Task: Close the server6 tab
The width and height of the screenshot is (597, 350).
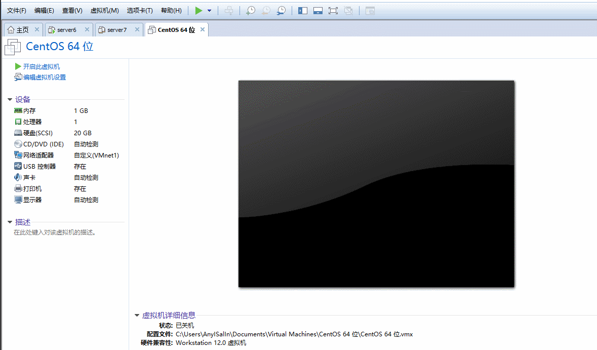Action: point(87,29)
